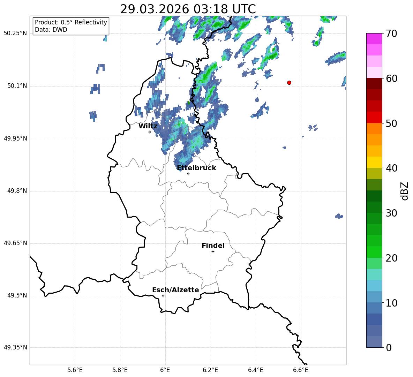Click the red dot radar marker
413x377 pixels.
click(x=289, y=83)
